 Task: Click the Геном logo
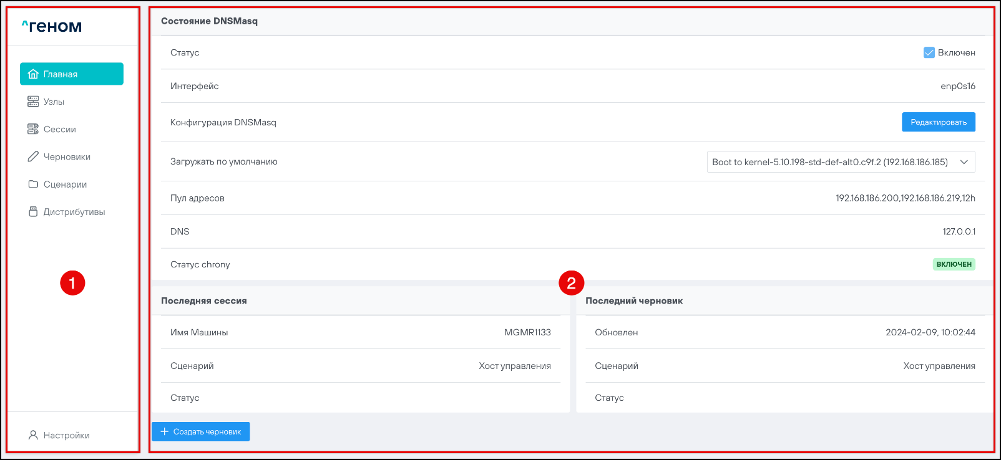(52, 26)
